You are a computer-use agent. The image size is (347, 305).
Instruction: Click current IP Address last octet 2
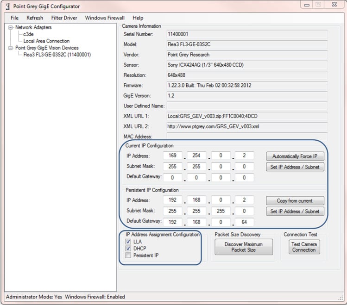[244, 156]
